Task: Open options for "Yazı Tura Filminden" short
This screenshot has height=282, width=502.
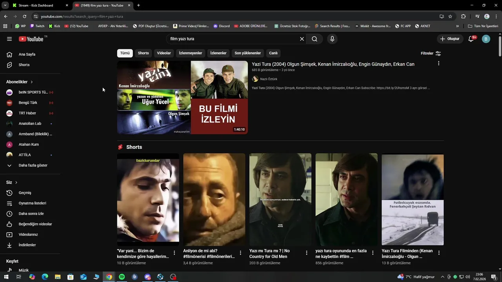Action: pos(439,253)
